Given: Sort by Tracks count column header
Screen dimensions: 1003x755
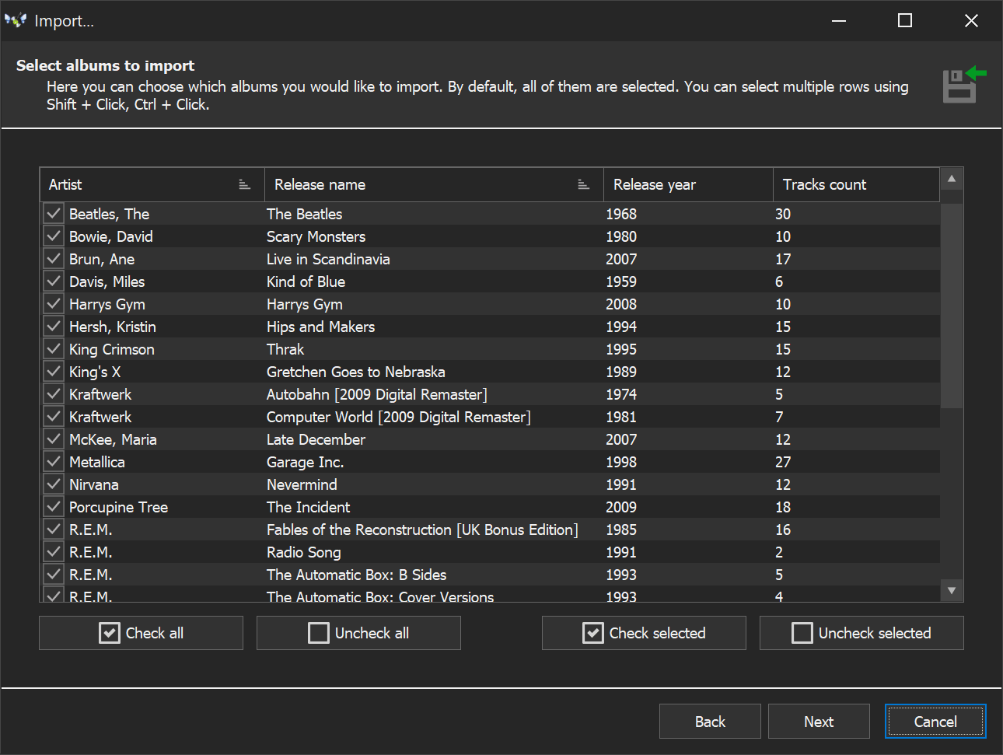Looking at the screenshot, I should (x=855, y=184).
